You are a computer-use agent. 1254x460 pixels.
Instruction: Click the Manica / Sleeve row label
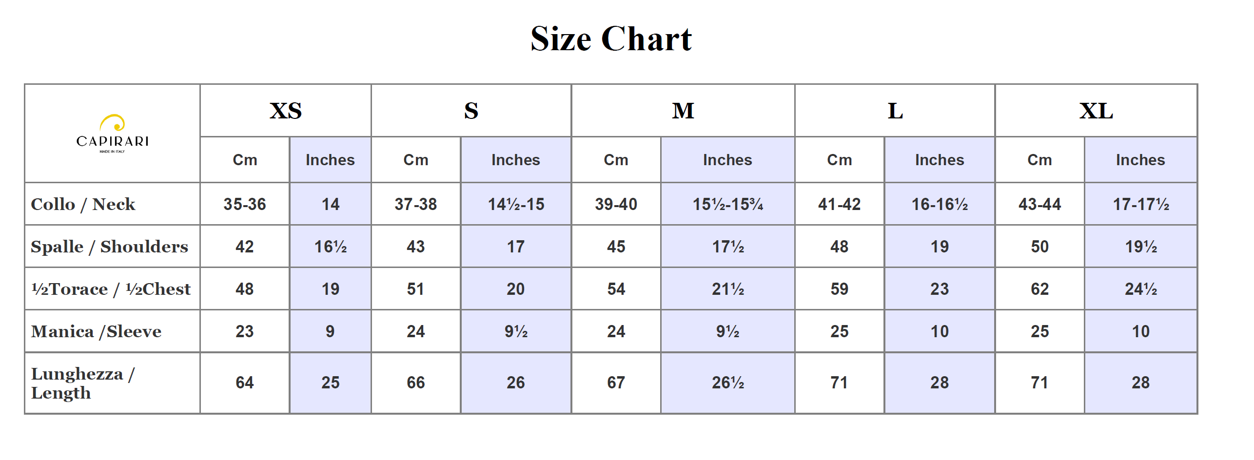[x=96, y=331]
